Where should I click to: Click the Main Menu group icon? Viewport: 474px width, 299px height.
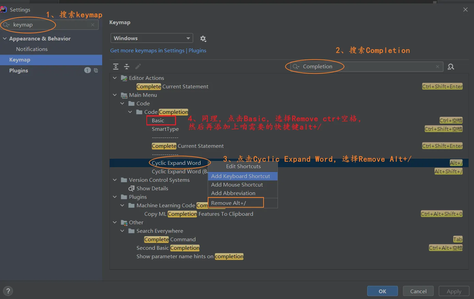point(124,95)
